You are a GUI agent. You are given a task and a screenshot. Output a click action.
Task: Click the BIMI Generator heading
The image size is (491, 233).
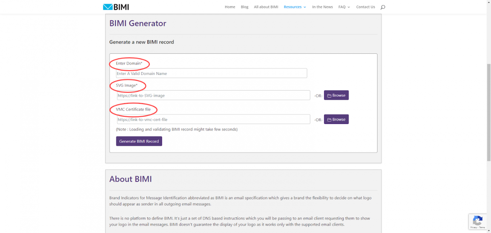pos(138,23)
